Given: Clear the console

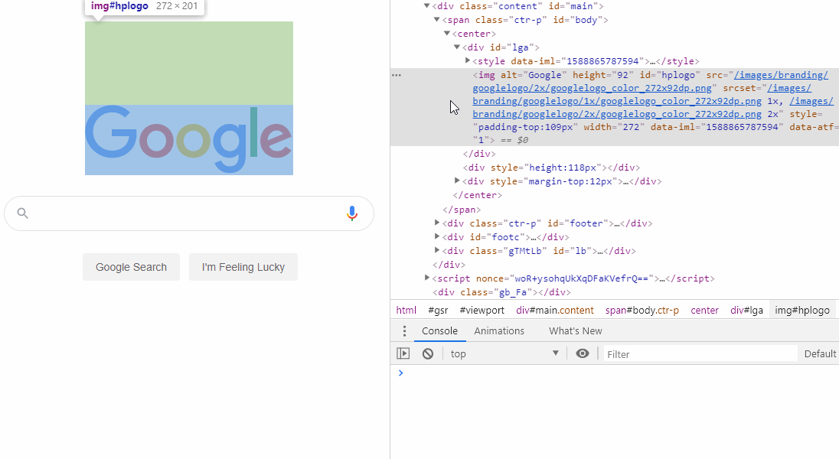Looking at the screenshot, I should click(427, 353).
